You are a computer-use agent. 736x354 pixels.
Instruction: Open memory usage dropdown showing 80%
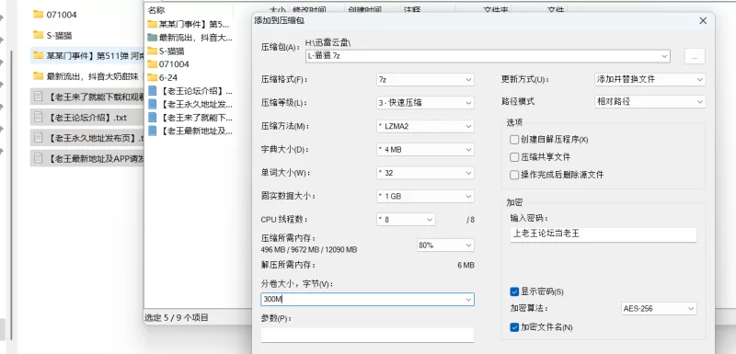click(445, 246)
